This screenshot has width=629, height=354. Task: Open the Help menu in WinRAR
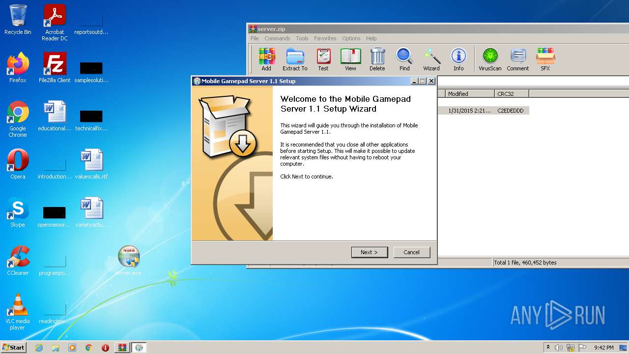[372, 38]
